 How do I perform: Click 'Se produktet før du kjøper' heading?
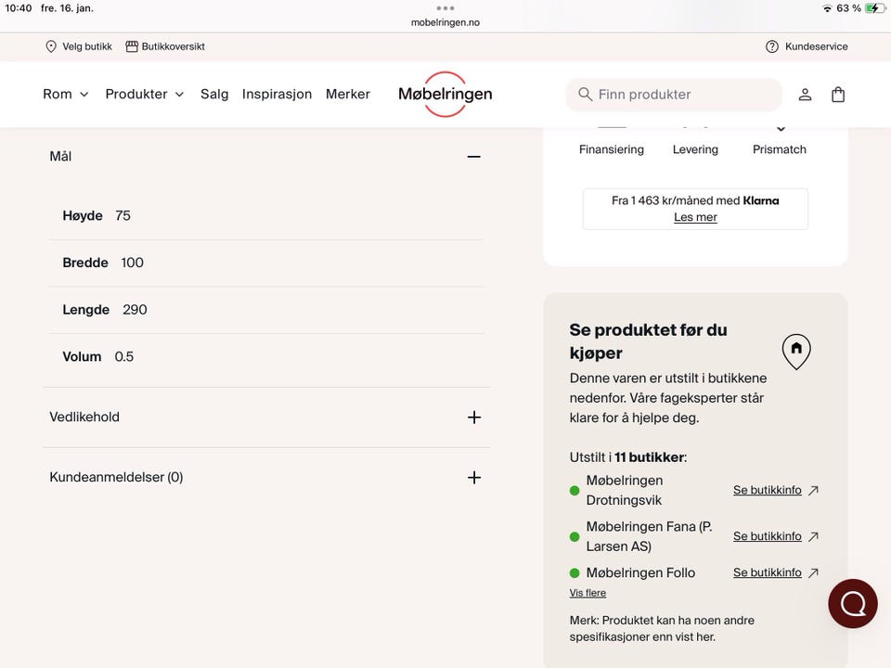[x=649, y=341]
